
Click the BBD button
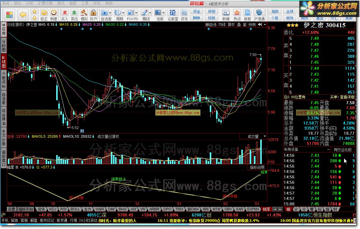tap(196, 18)
